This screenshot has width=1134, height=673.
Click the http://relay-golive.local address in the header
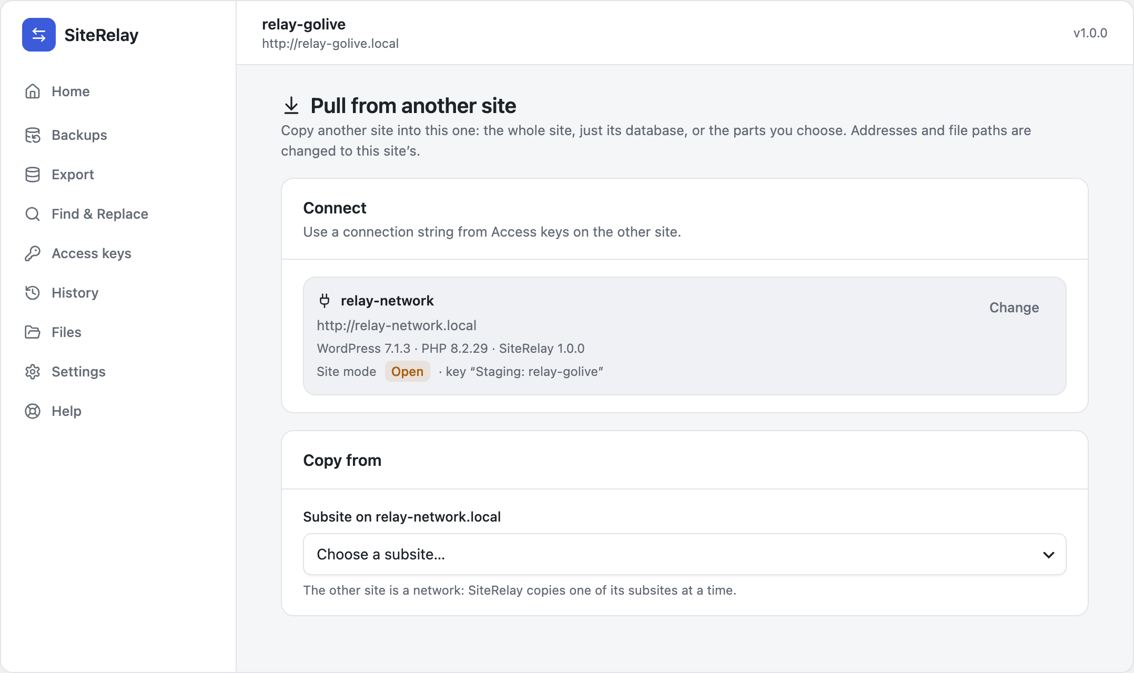(x=330, y=44)
